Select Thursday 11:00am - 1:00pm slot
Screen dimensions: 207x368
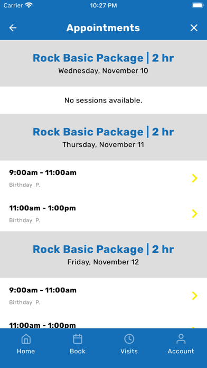click(103, 214)
